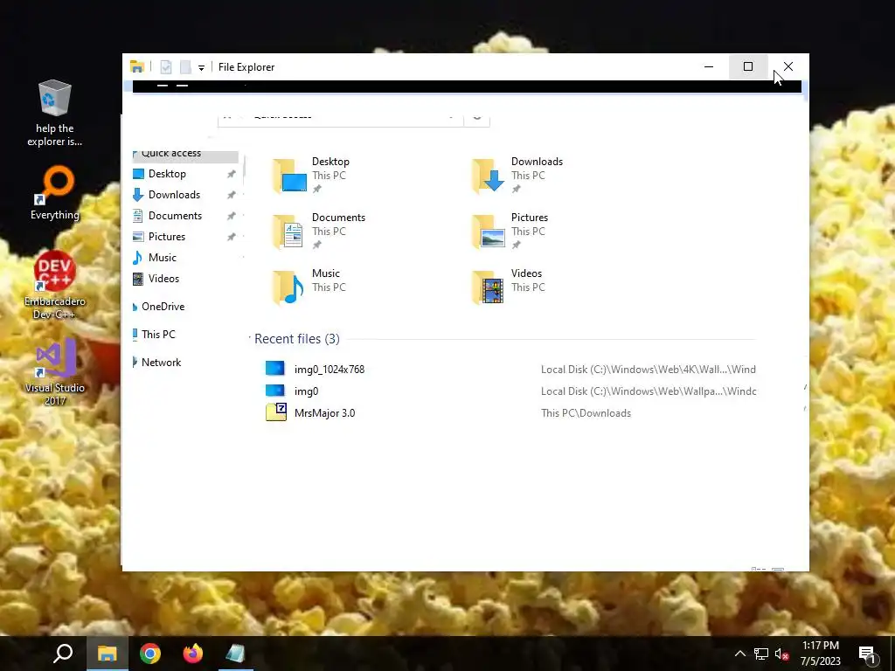This screenshot has height=671, width=895.
Task: Click the This PC label in sidebar
Action: pyautogui.click(x=159, y=335)
